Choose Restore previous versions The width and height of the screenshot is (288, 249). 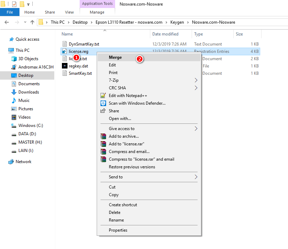pos(149,167)
